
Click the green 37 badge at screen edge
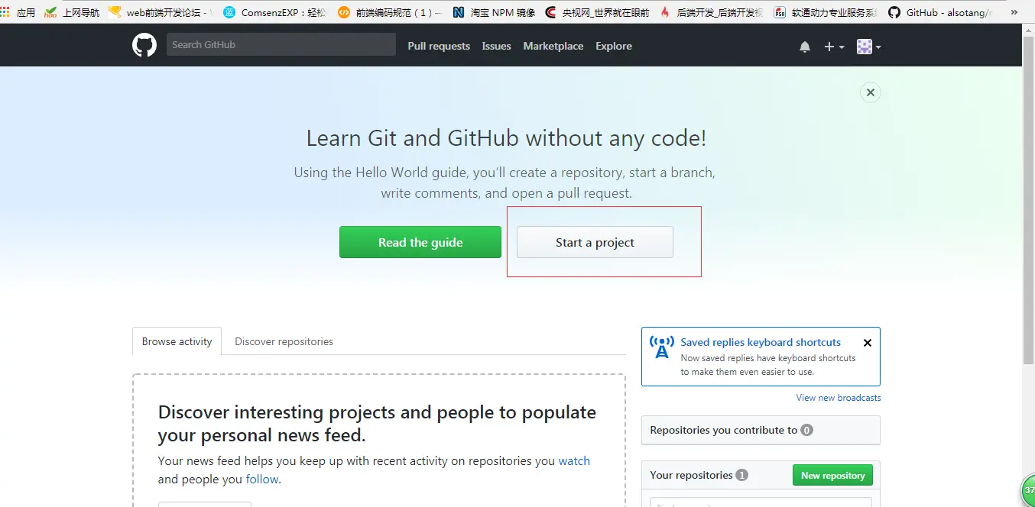point(1028,490)
